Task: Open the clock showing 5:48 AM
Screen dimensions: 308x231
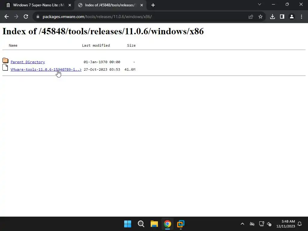Action: point(286,224)
